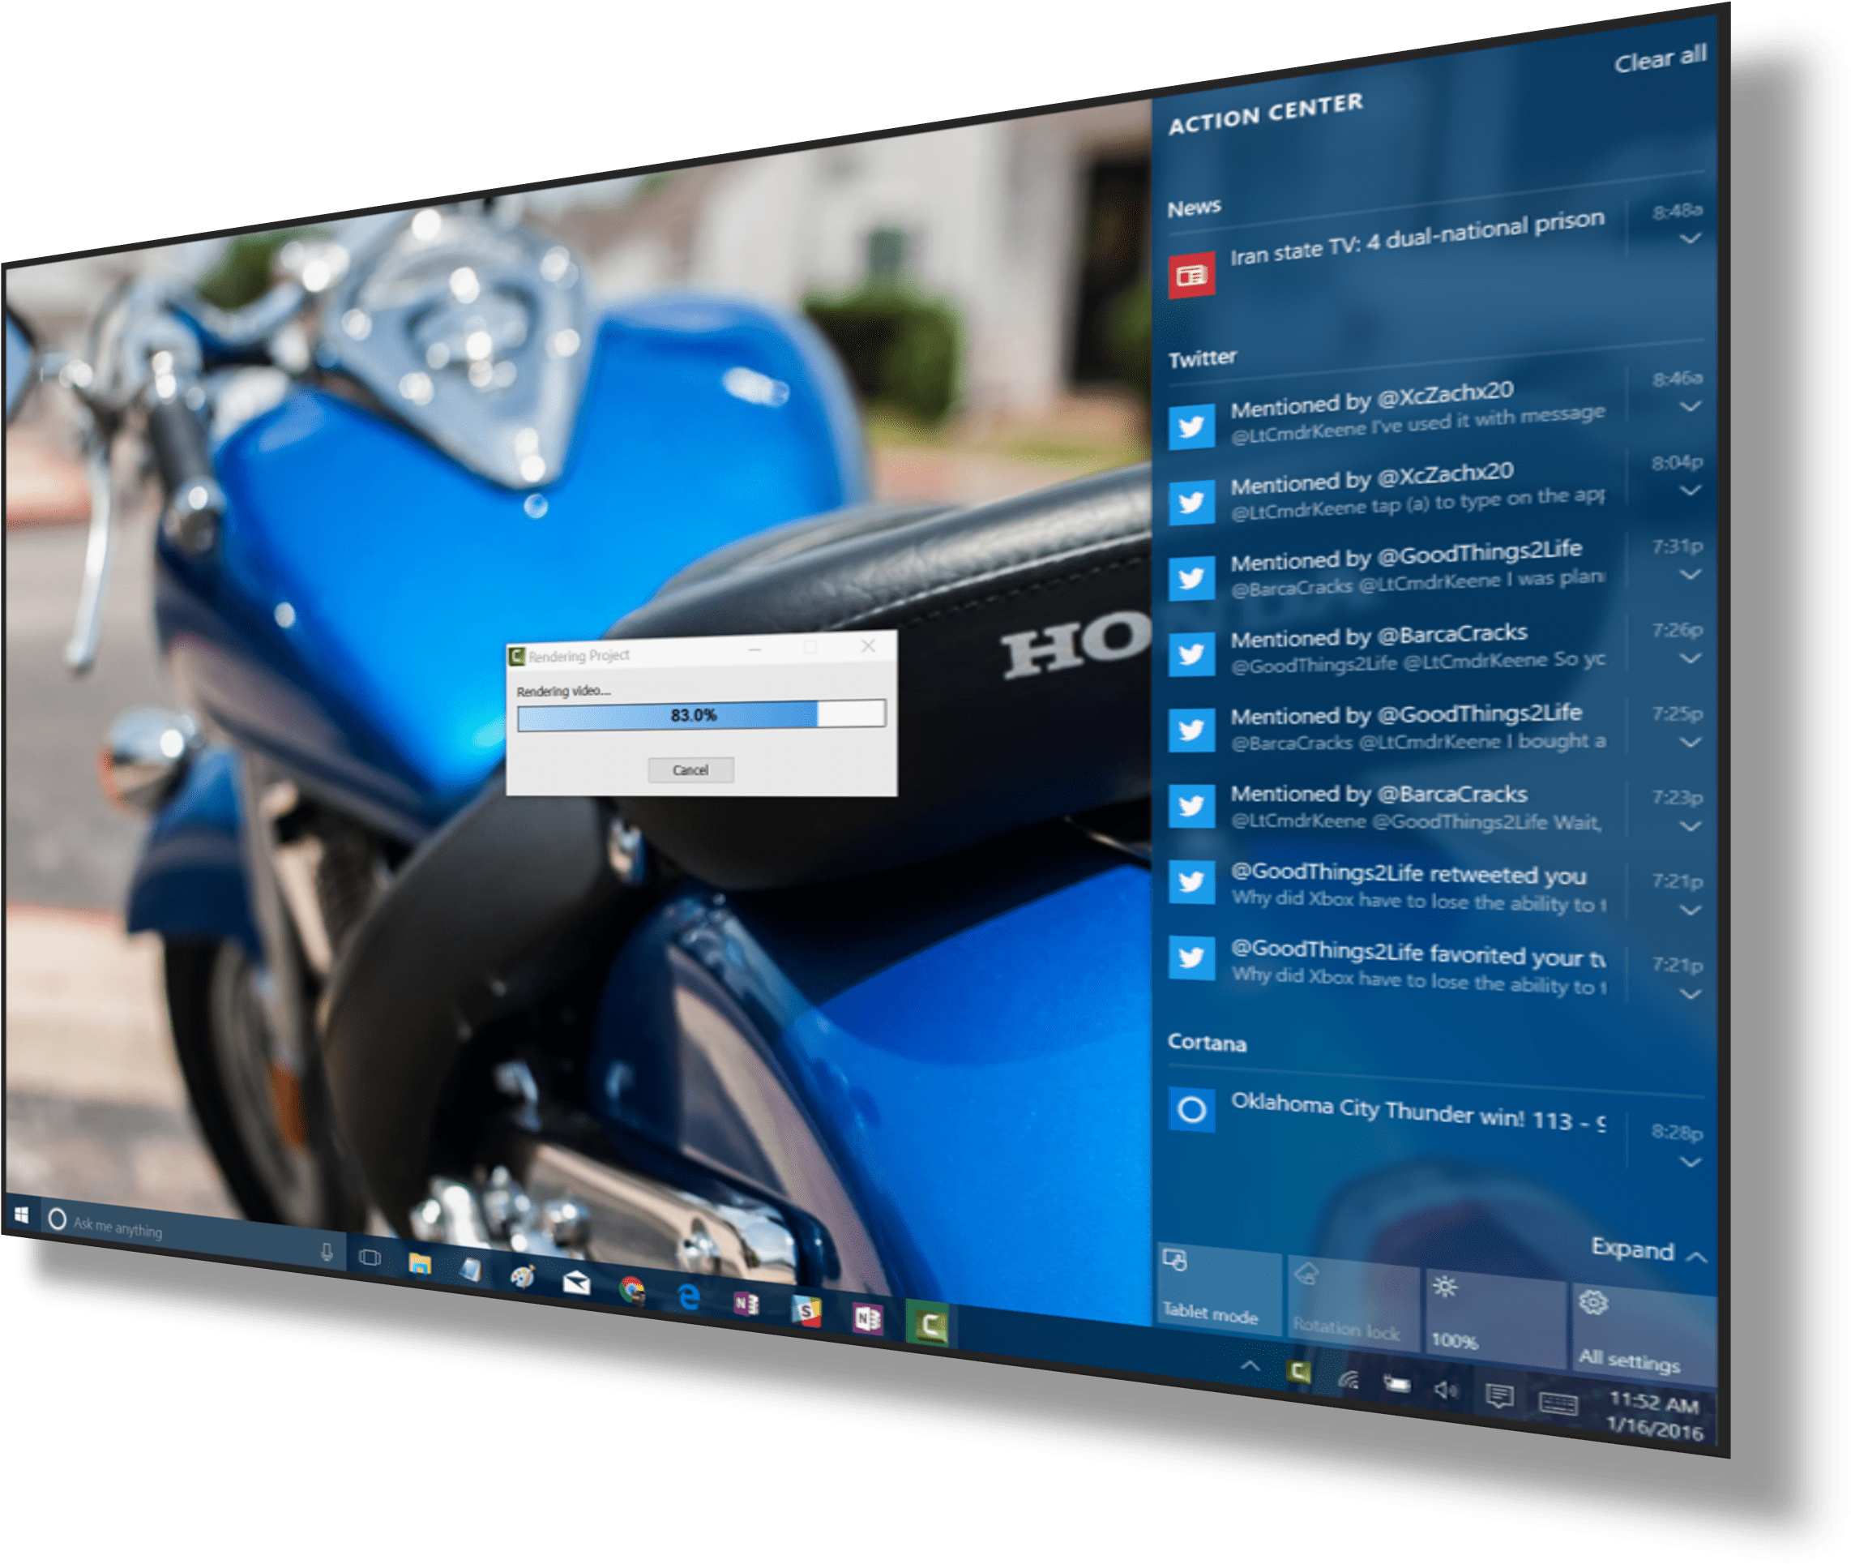Open 'Oklahoma City Thunder win! 113' notification text
1851x1564 pixels.
pos(1417,1112)
